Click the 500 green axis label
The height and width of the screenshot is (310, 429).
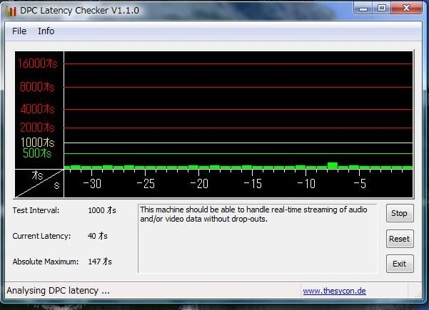pos(37,153)
